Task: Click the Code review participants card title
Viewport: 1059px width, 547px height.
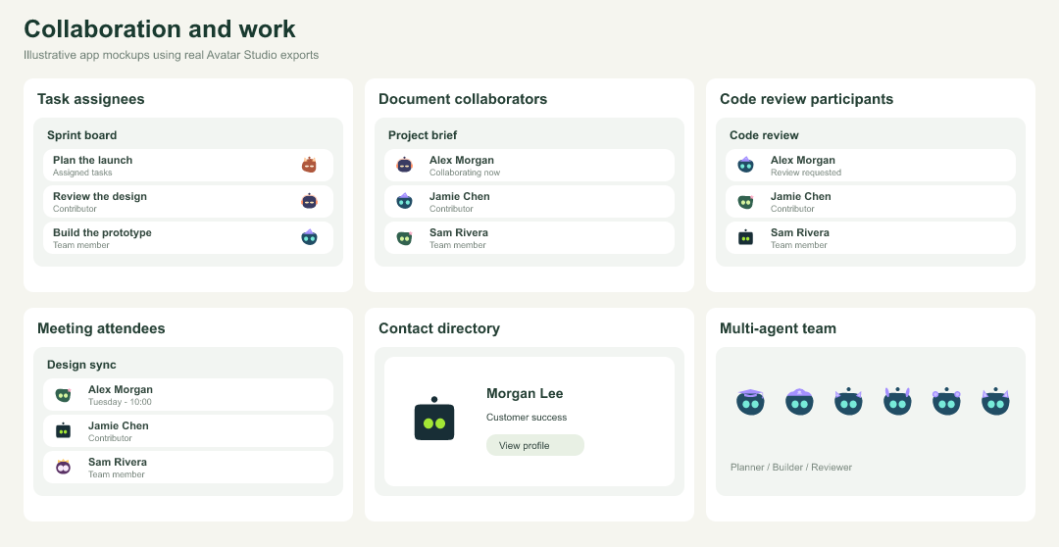Action: coord(806,99)
